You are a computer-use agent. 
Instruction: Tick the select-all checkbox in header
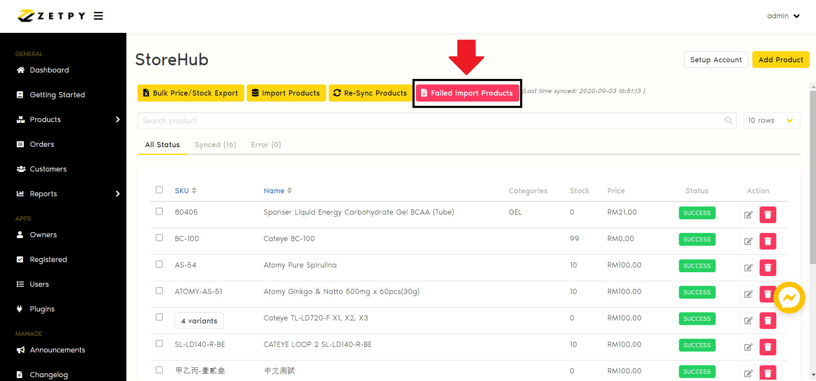(159, 190)
